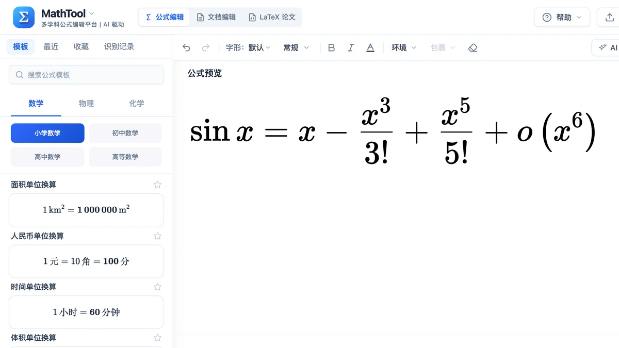
Task: Undo the last edit
Action: coord(187,48)
